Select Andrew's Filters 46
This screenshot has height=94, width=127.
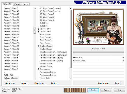(x=11, y=29)
